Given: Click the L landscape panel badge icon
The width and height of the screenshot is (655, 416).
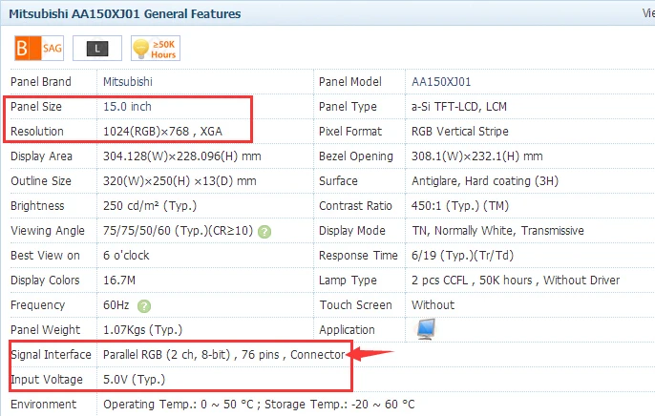Looking at the screenshot, I should tap(97, 49).
